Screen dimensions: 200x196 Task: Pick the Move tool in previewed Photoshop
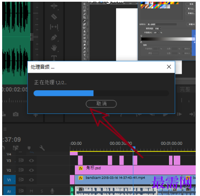click(x=85, y=4)
